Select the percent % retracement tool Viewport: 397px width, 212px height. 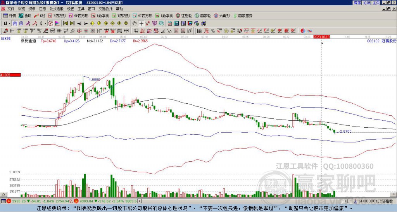213,31
